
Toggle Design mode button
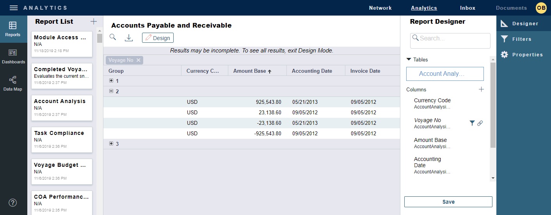click(x=158, y=38)
